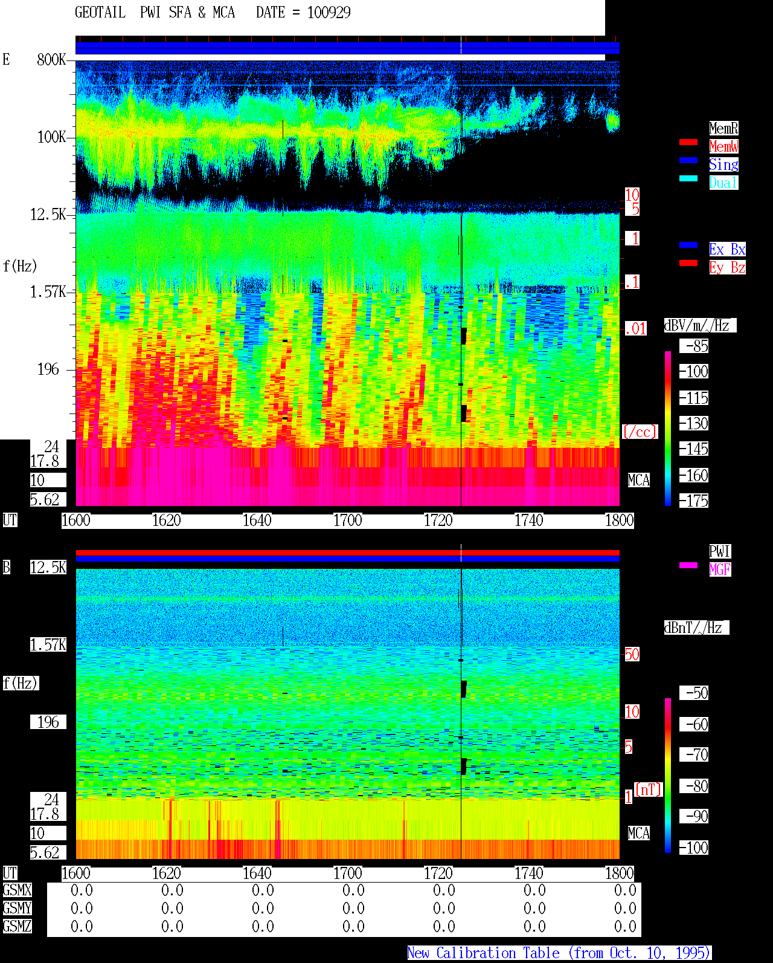Click the E panel MCA label
The image size is (773, 963).
[639, 480]
